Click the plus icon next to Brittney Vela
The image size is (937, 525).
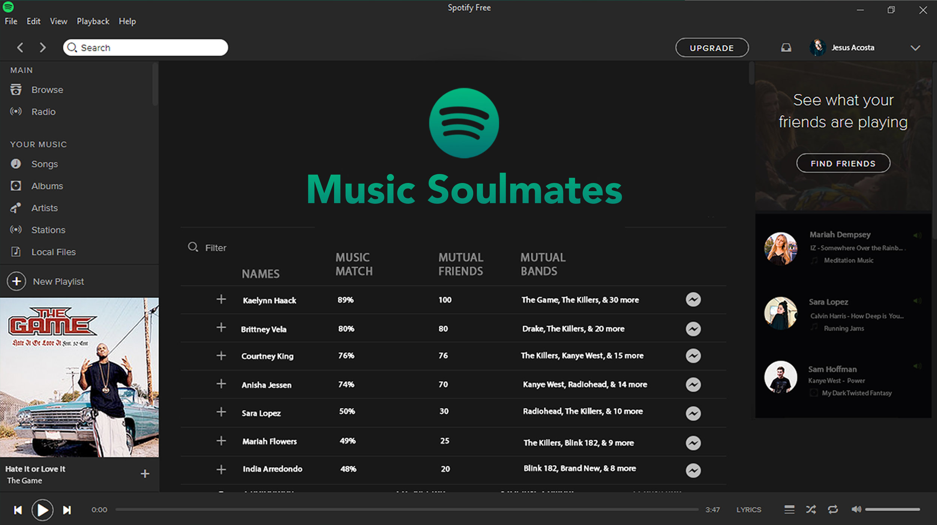(221, 328)
